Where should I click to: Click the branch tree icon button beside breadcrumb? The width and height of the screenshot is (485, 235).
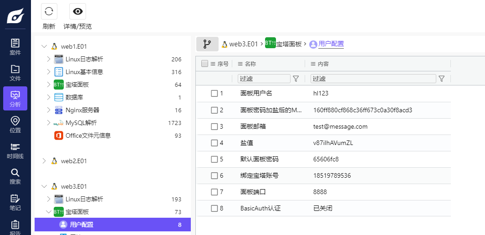coord(207,44)
